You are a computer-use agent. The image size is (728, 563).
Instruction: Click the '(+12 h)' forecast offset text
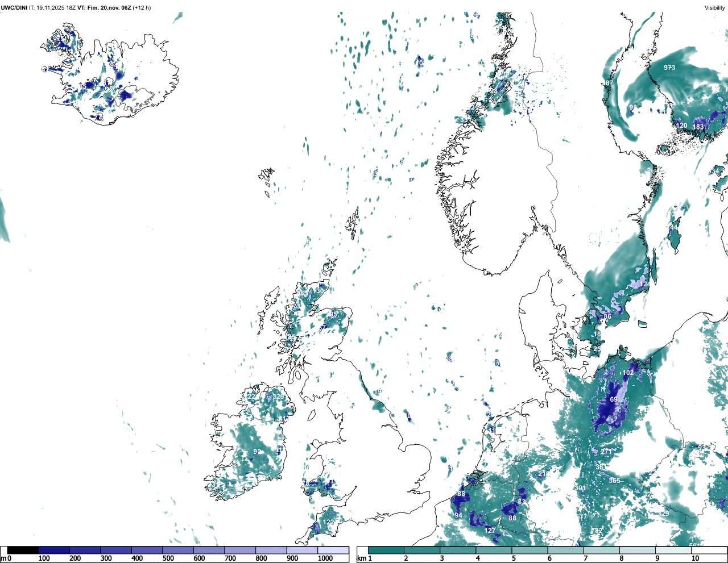(142, 8)
